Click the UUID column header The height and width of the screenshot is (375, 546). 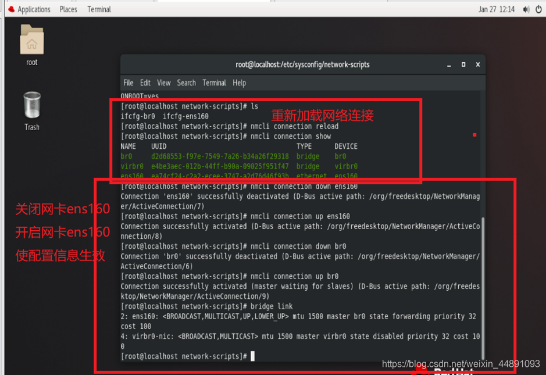point(158,147)
